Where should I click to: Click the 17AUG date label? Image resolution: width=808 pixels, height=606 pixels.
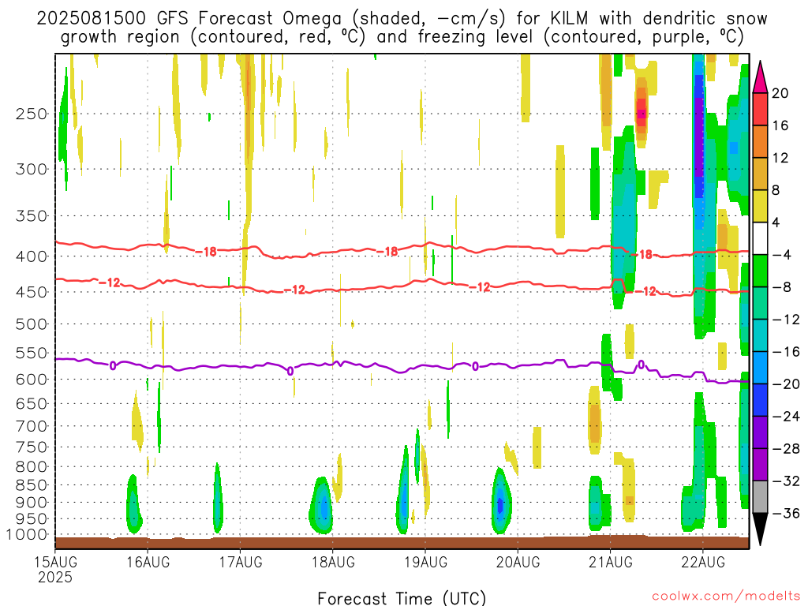pos(241,562)
